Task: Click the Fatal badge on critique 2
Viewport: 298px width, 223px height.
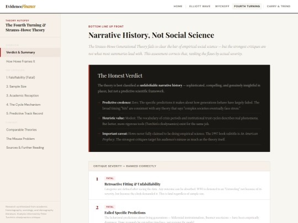Action: tap(110, 207)
